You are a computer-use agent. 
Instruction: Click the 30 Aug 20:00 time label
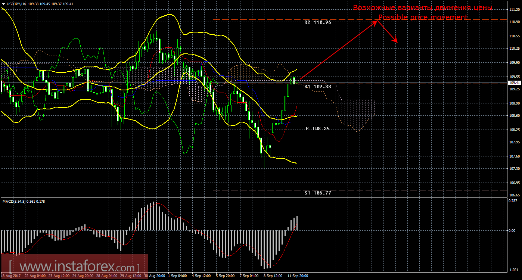click(x=155, y=276)
